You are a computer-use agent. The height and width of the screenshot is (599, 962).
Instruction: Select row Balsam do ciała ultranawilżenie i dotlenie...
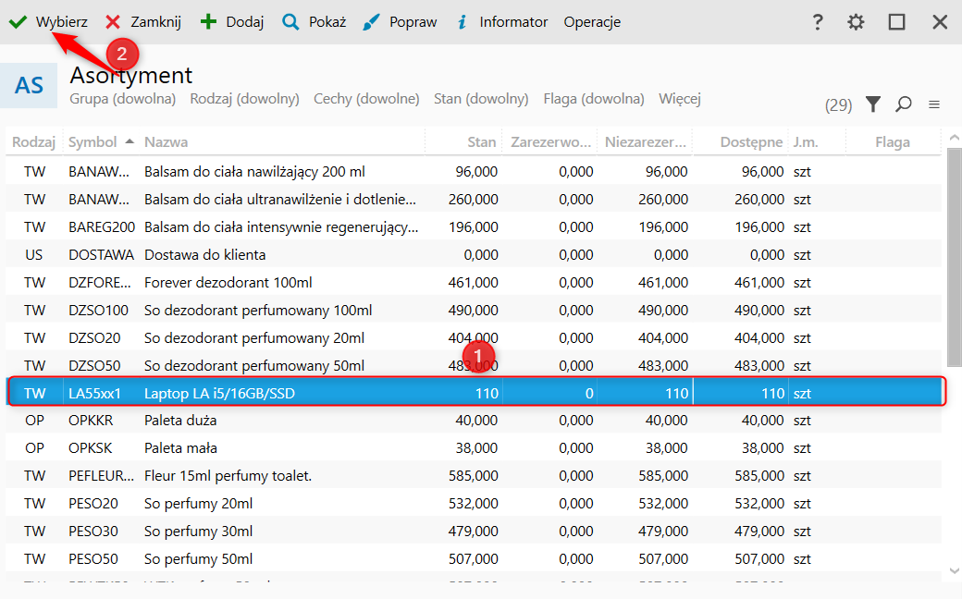(474, 200)
